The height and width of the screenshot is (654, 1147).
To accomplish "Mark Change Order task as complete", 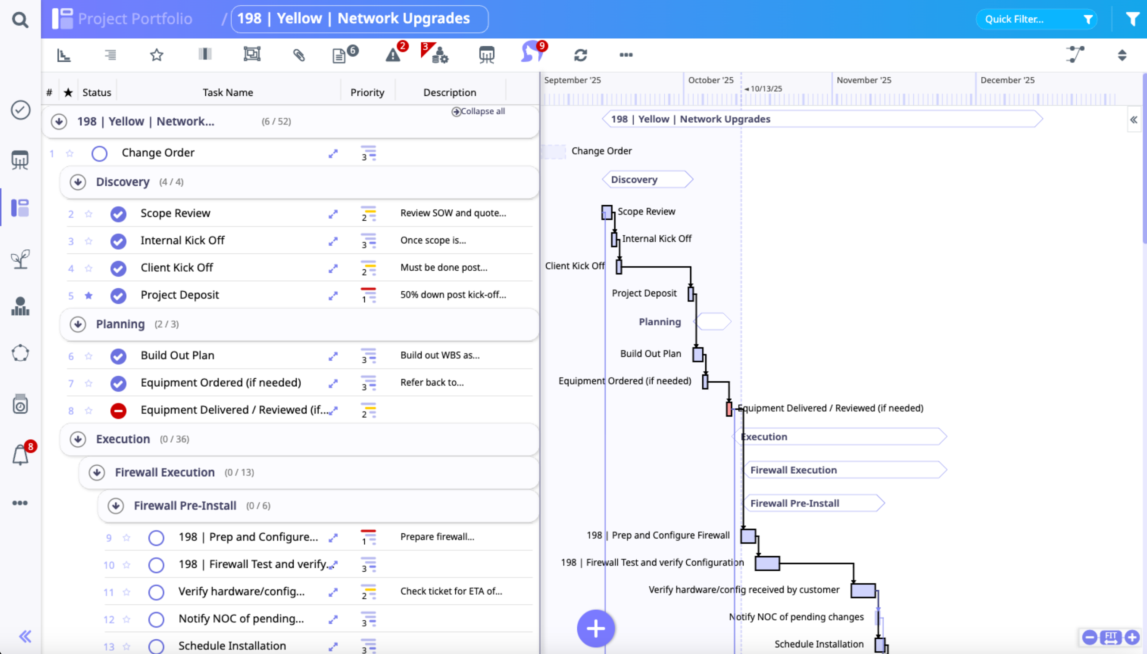I will pyautogui.click(x=99, y=153).
